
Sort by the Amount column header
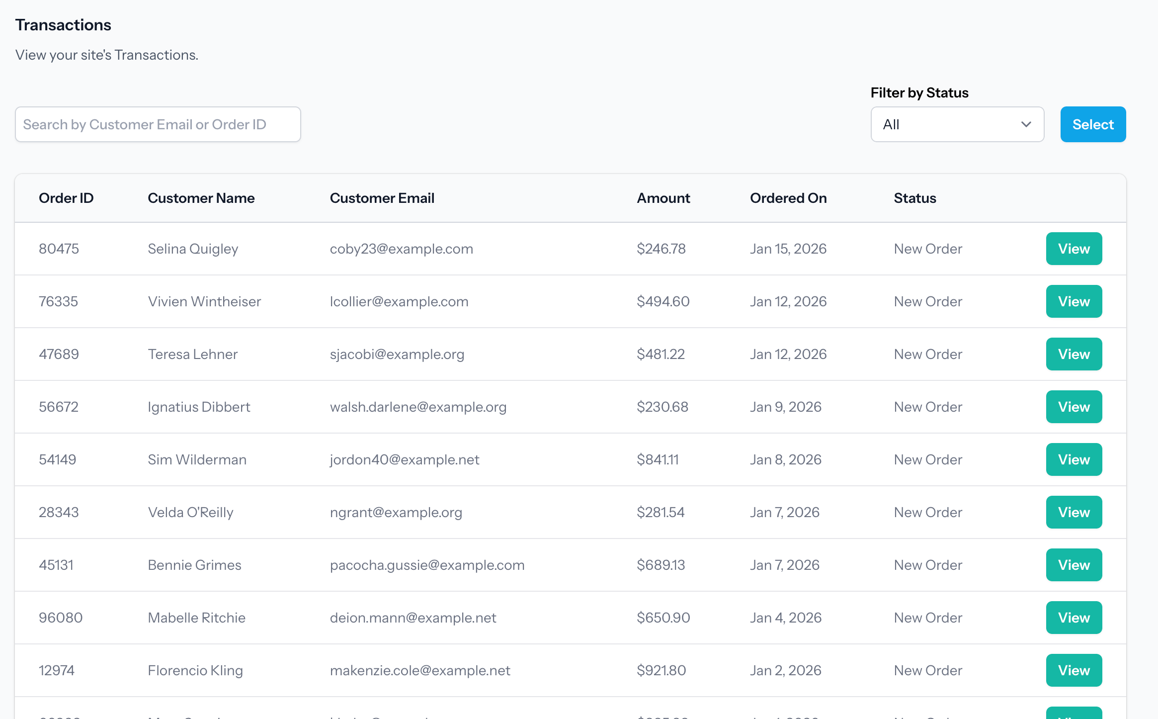pyautogui.click(x=663, y=198)
